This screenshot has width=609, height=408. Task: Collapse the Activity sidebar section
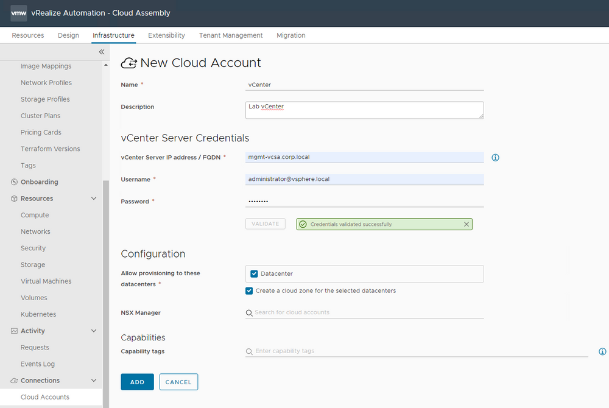click(x=94, y=331)
